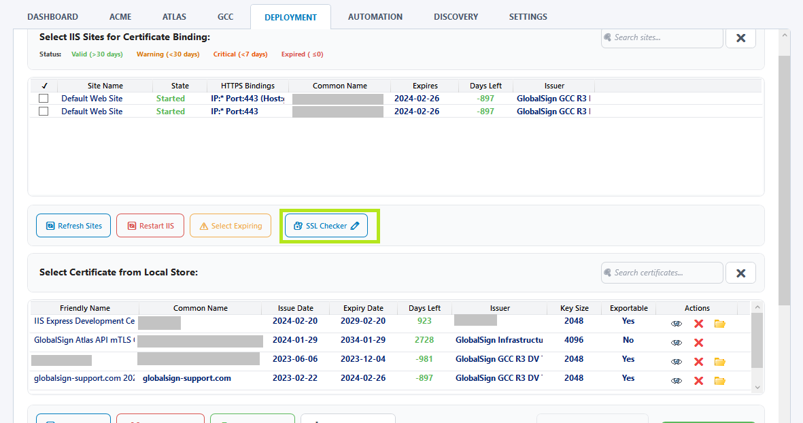
Task: Click the main page vertical scrollbar thumb
Action: coord(784,180)
